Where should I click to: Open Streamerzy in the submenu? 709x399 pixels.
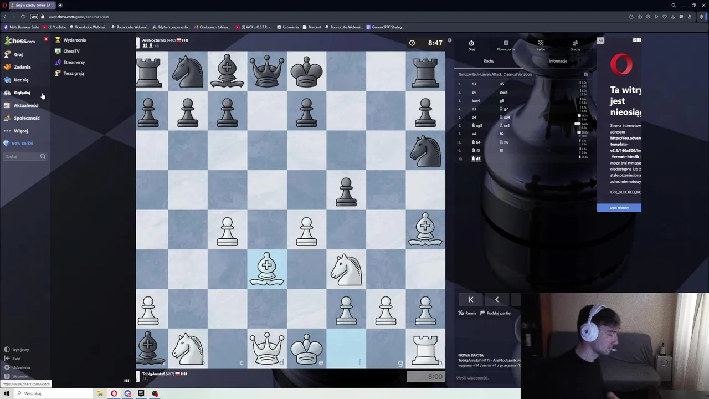[x=70, y=62]
